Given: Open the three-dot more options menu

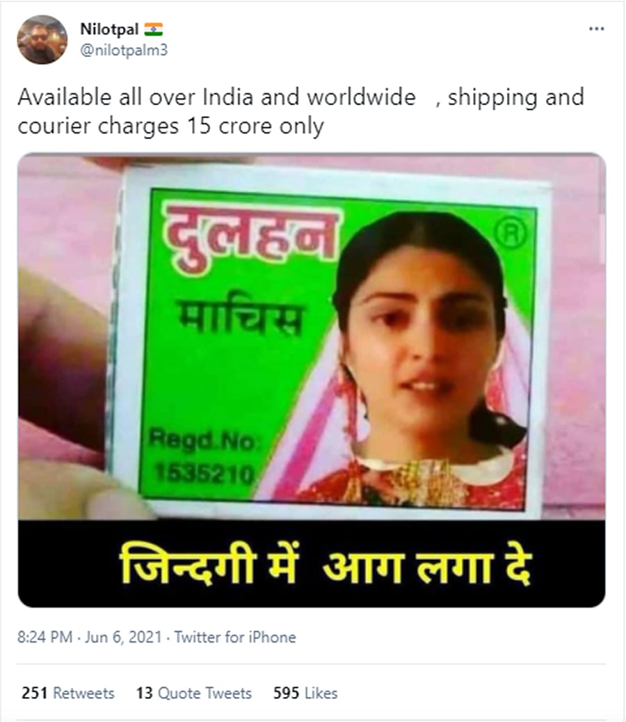Looking at the screenshot, I should [596, 29].
